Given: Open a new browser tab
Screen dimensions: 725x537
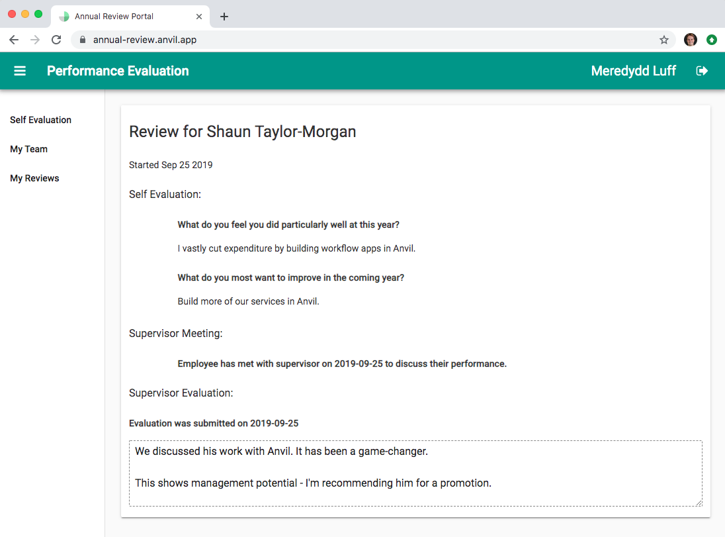Looking at the screenshot, I should 224,16.
